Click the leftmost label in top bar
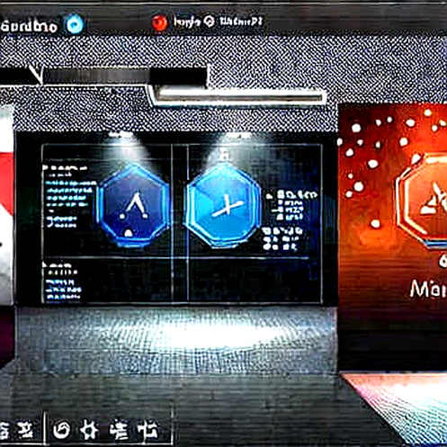 [x=29, y=26]
